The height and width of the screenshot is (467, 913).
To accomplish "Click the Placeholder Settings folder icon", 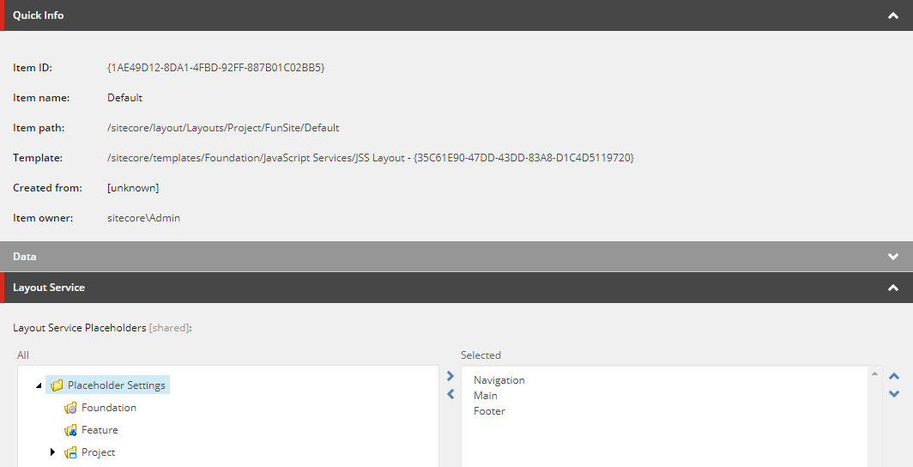I will 57,385.
